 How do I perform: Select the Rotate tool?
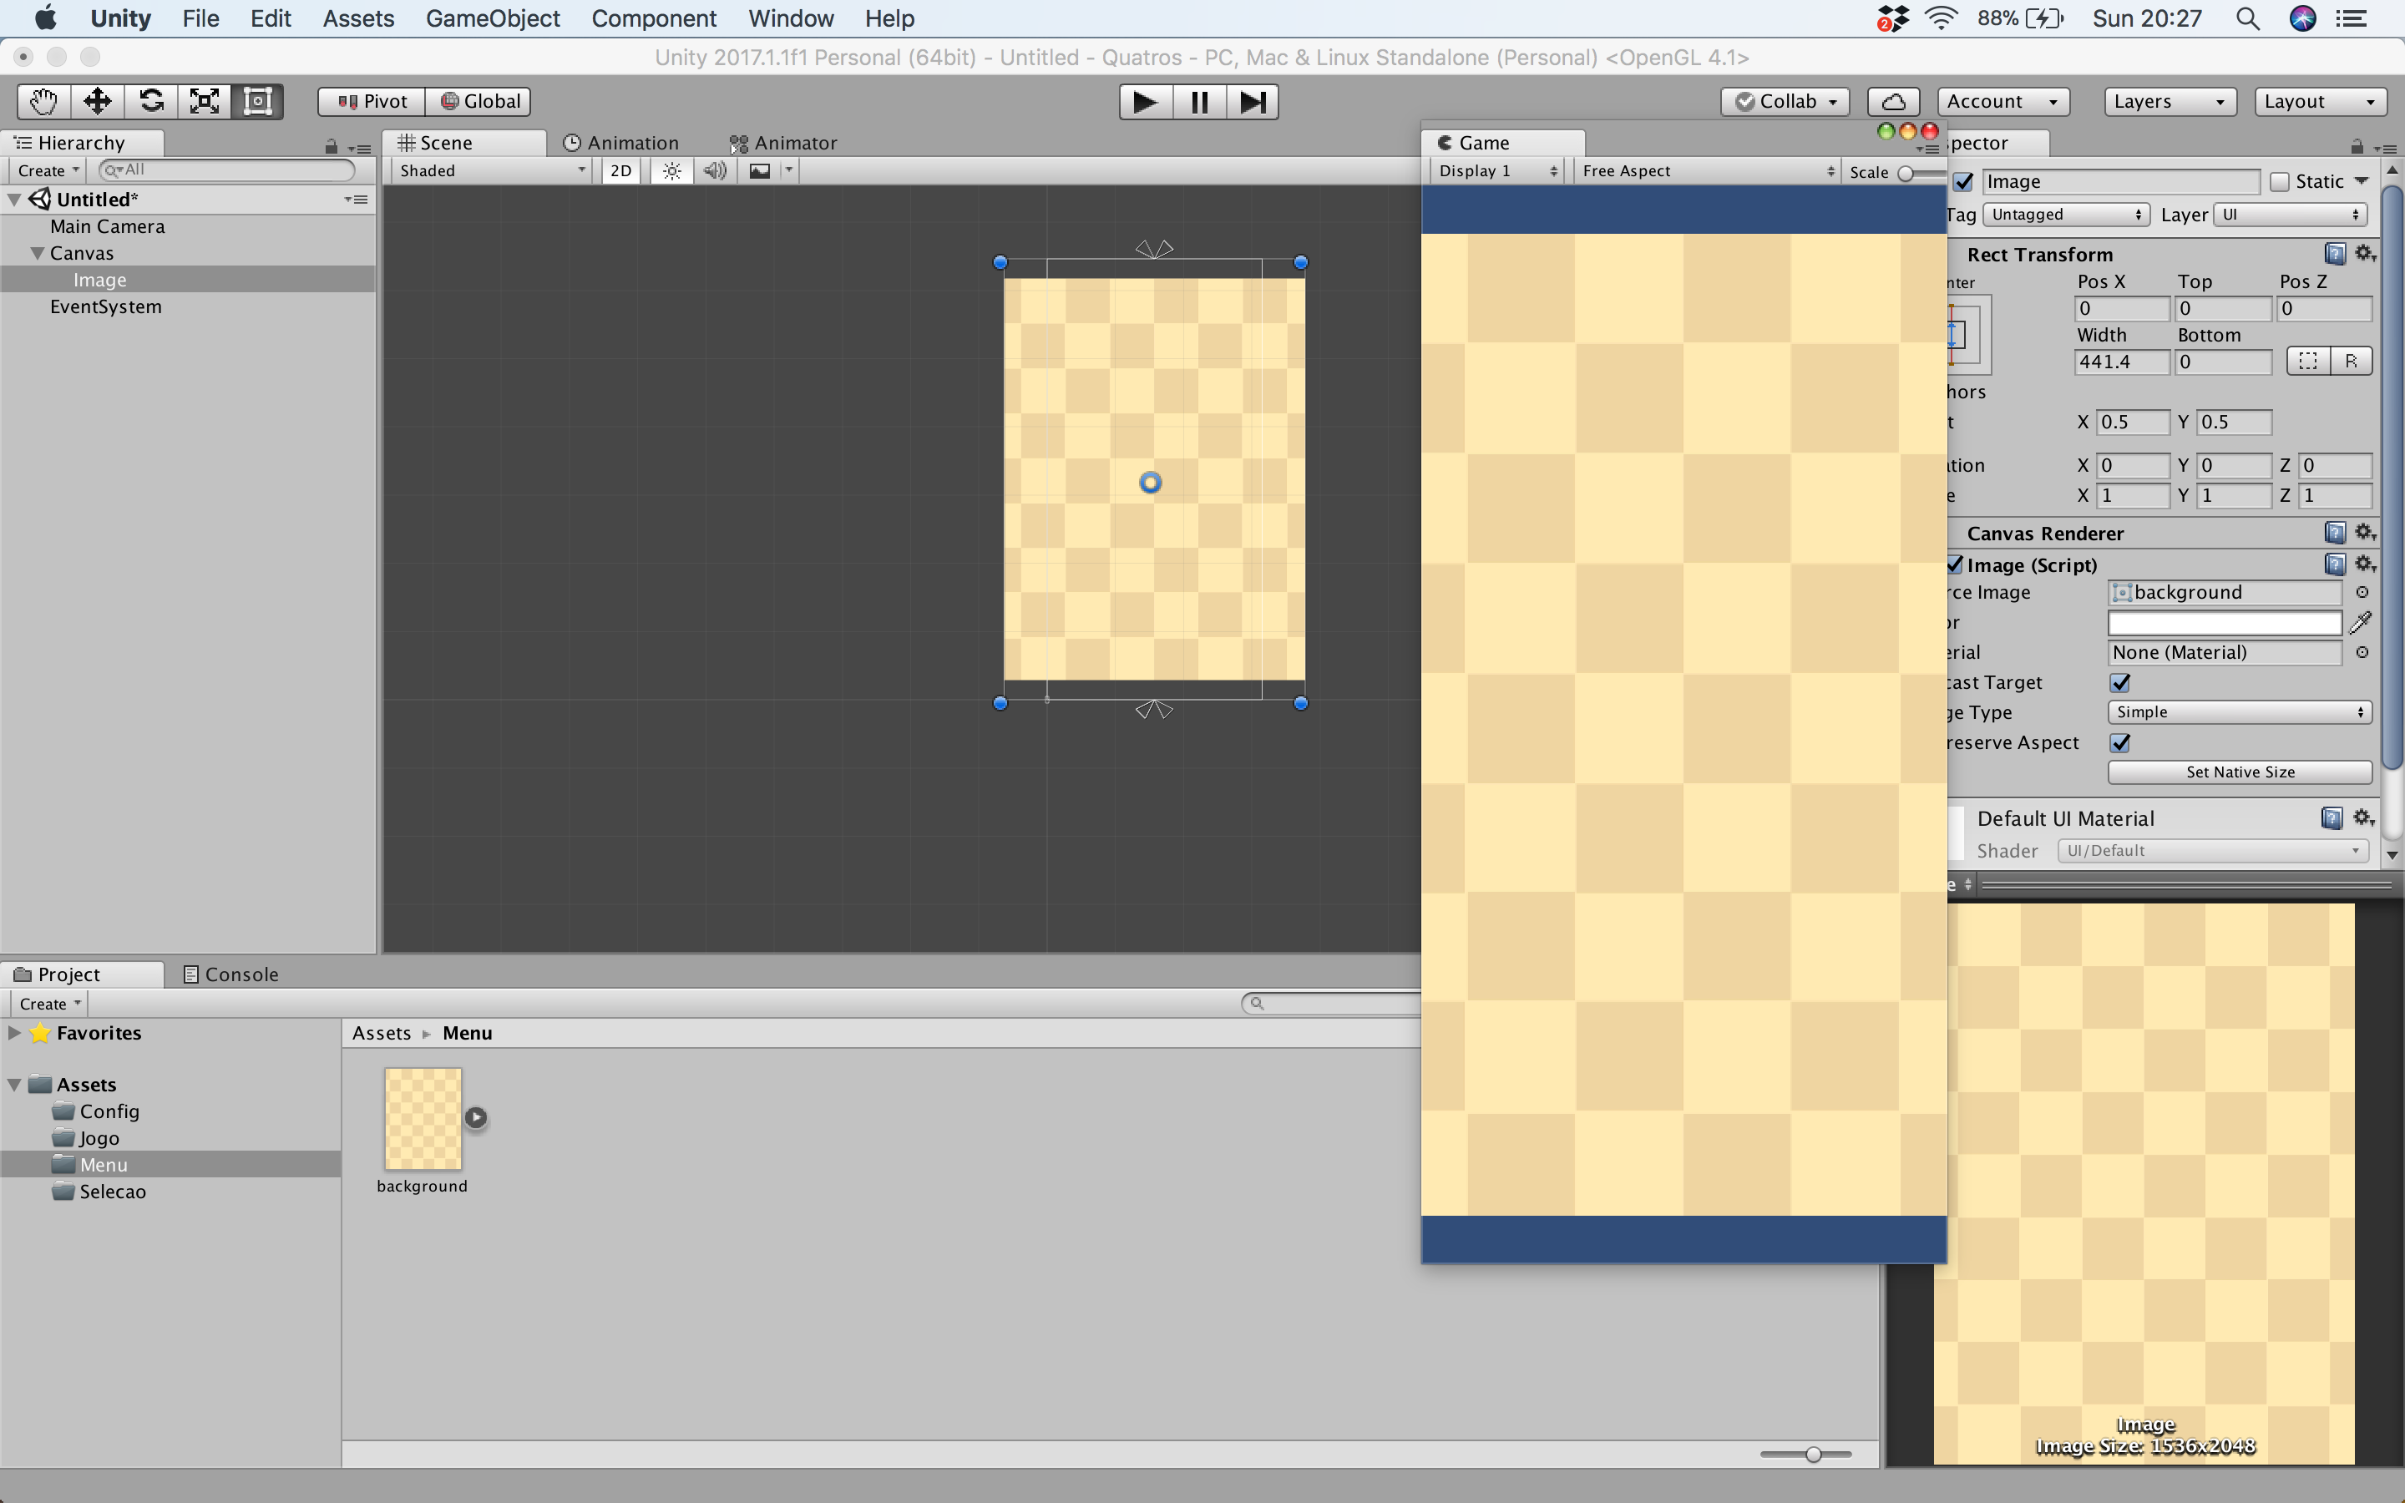(x=151, y=101)
